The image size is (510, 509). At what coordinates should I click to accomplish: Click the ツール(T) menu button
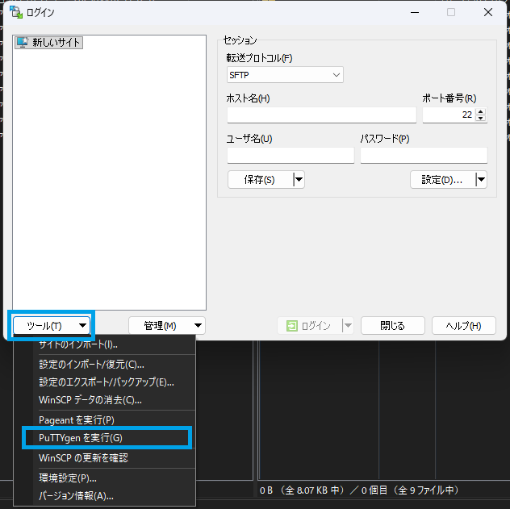click(x=52, y=326)
